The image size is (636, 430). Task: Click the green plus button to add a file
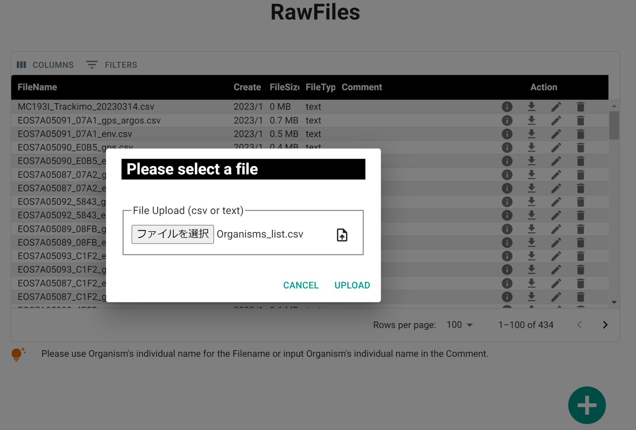point(587,405)
